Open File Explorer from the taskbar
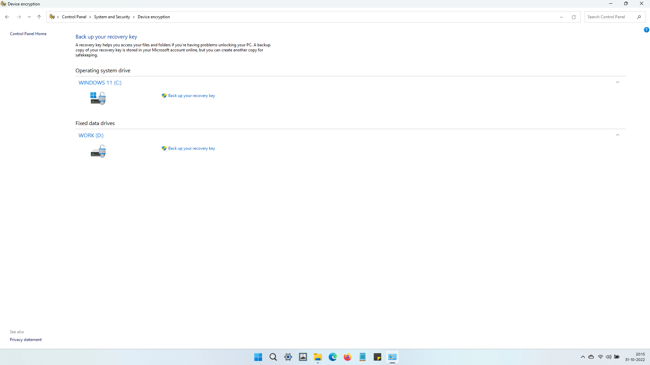The height and width of the screenshot is (365, 650). [318, 357]
